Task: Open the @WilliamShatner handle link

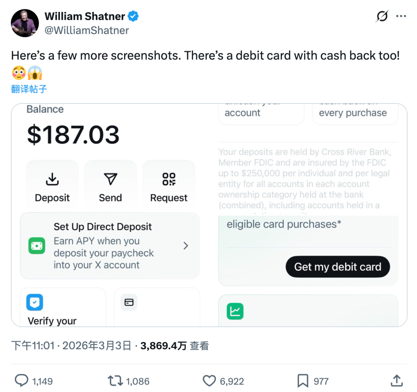Action: pyautogui.click(x=87, y=31)
